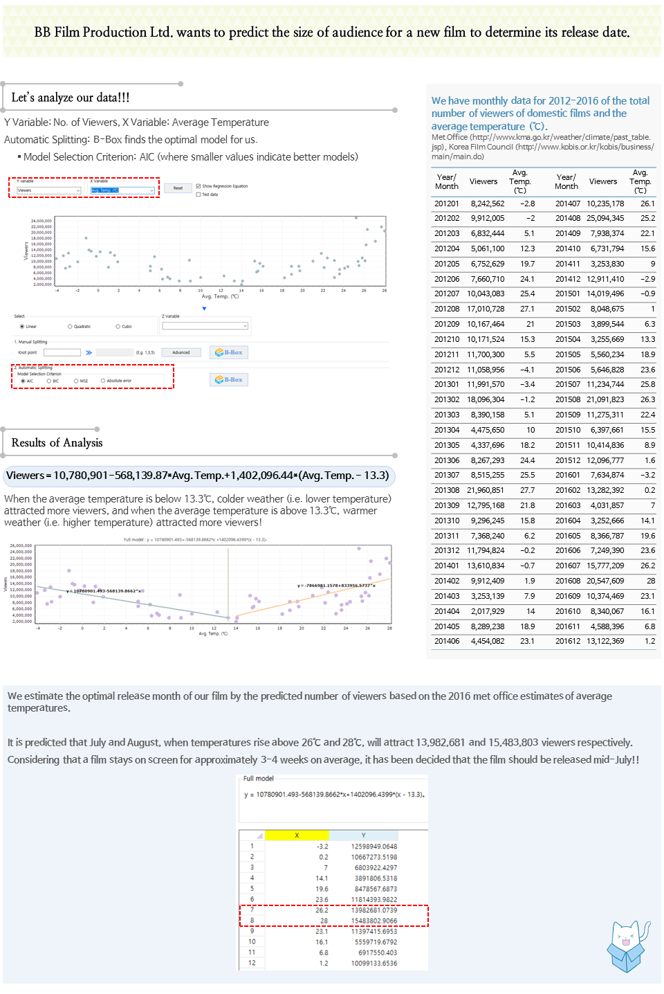Viewport: 664px width, 994px height.
Task: Click the Model Selection Criterion group label
Action: point(39,374)
